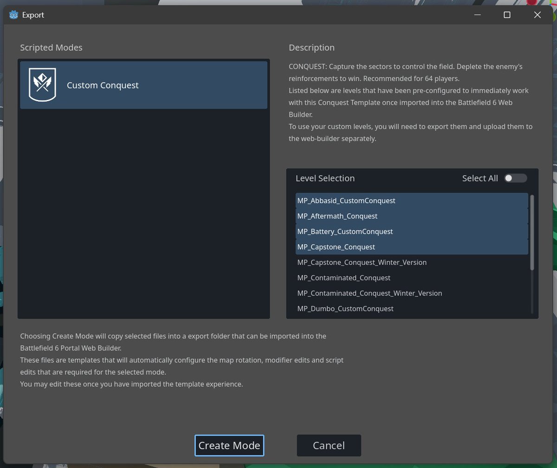Select the MP_Contaminated_Conquest level
Screen dimensions: 557x468
(x=412, y=278)
